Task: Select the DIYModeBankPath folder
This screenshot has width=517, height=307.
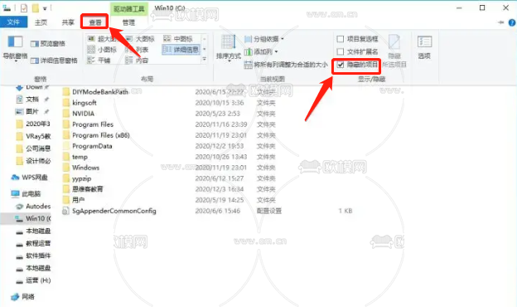Action: tap(100, 92)
